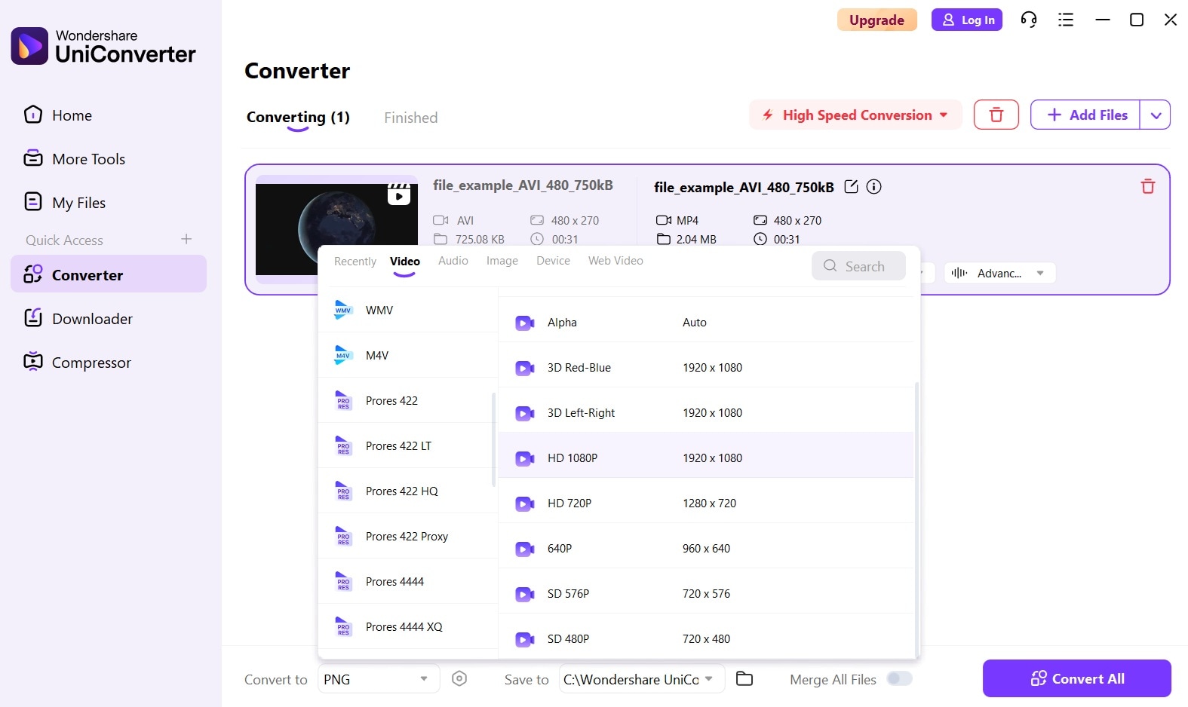1188x707 pixels.
Task: Choose Prores 422 LT format
Action: coord(407,445)
